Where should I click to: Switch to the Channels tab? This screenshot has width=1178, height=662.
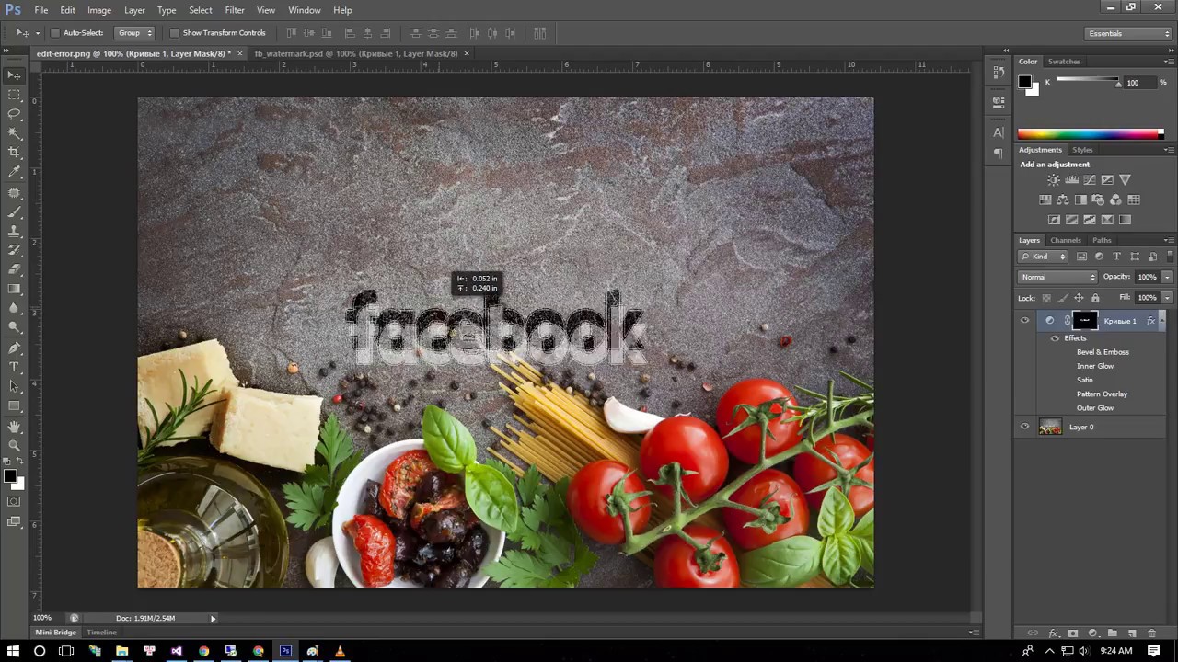click(1066, 241)
